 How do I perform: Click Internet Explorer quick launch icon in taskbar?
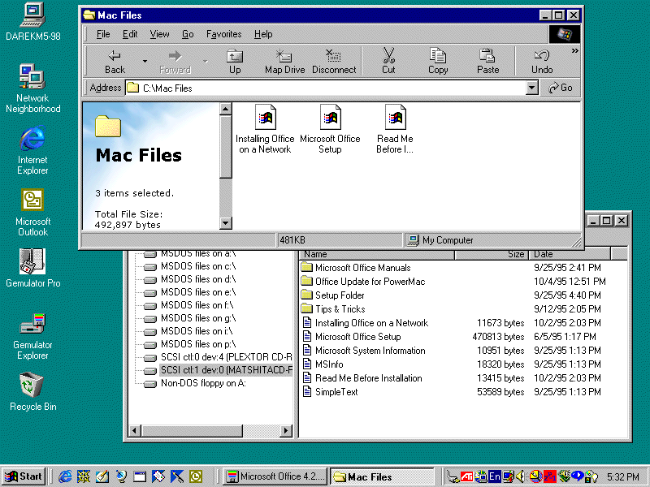click(65, 476)
